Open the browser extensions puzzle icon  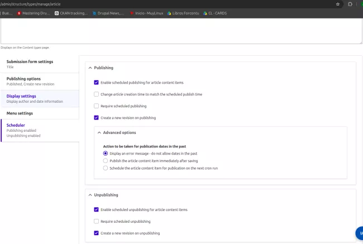pyautogui.click(x=350, y=4)
